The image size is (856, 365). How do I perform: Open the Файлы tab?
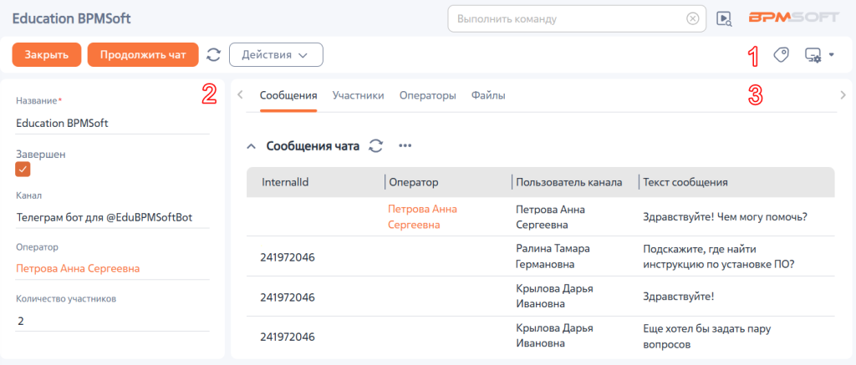tap(488, 95)
